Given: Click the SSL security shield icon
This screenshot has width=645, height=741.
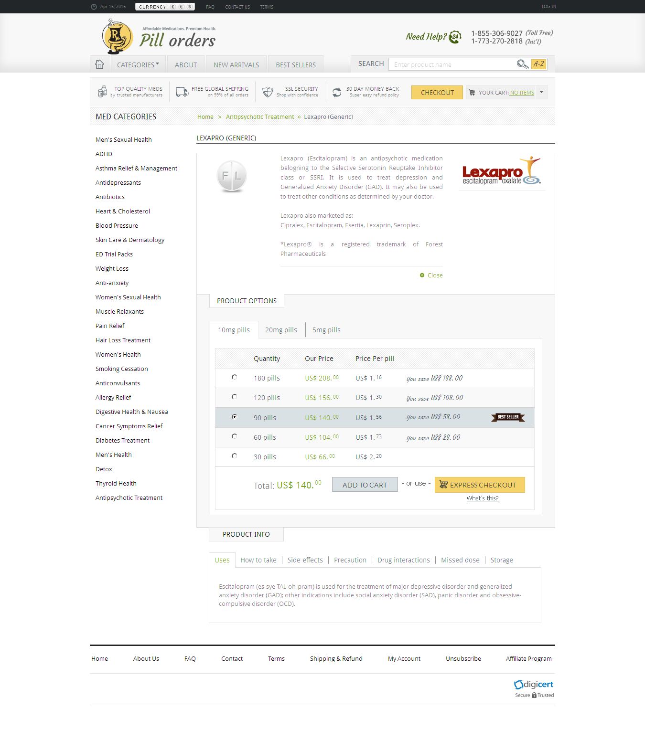Looking at the screenshot, I should (268, 92).
